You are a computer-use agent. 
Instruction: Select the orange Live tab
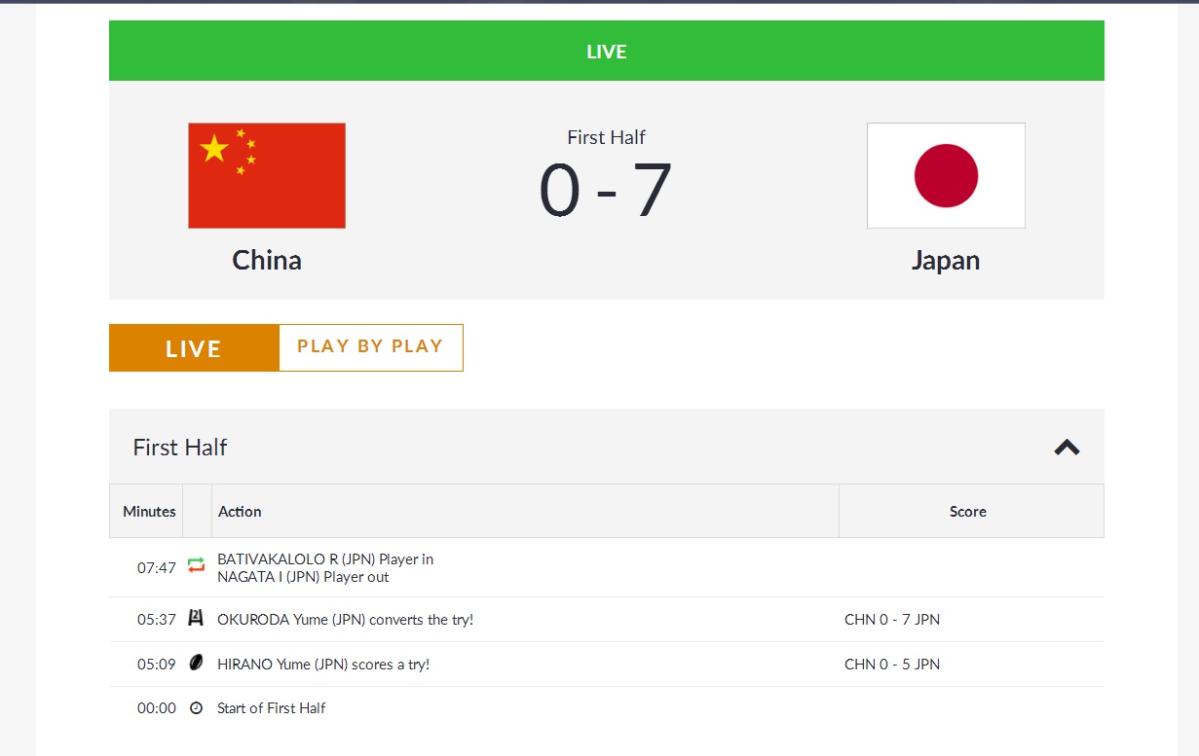click(194, 348)
